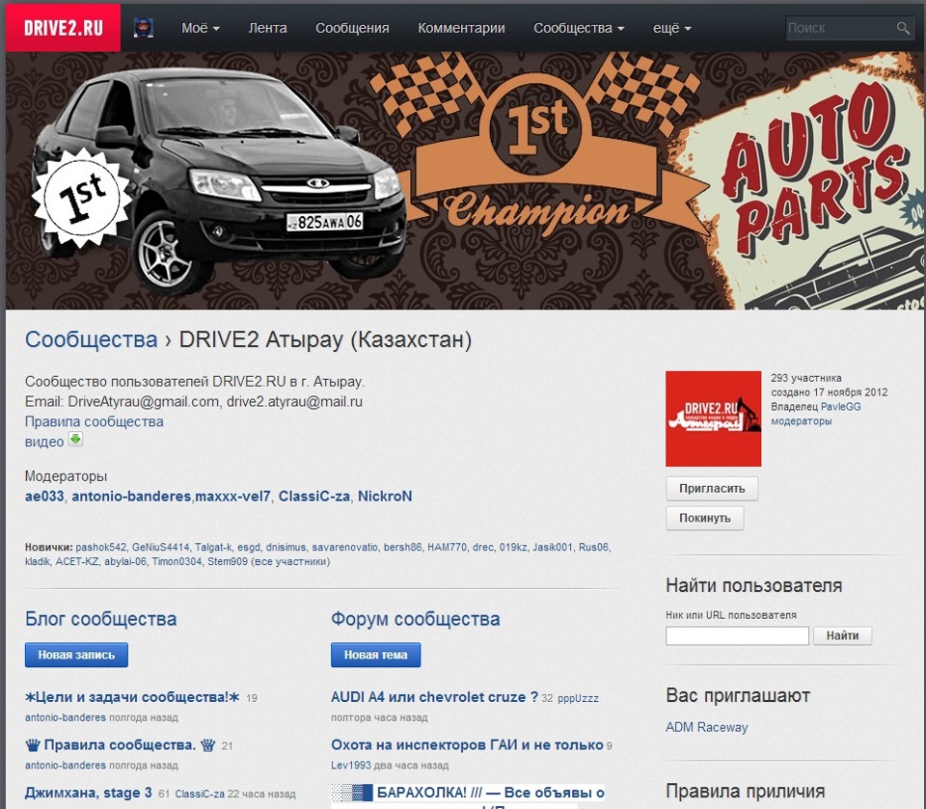Open the видео link
The height and width of the screenshot is (809, 926).
click(x=43, y=442)
